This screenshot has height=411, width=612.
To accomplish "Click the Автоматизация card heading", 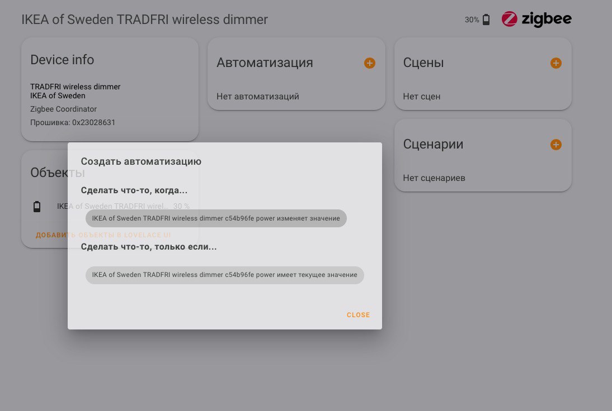I will 265,63.
